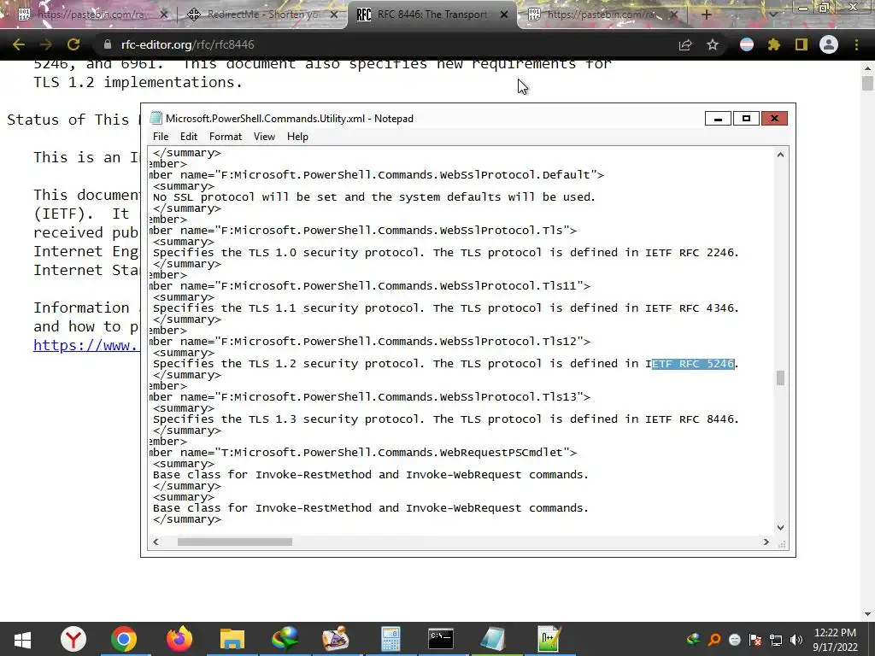This screenshot has height=656, width=875.
Task: Close the first pastebin tab
Action: pos(163,15)
